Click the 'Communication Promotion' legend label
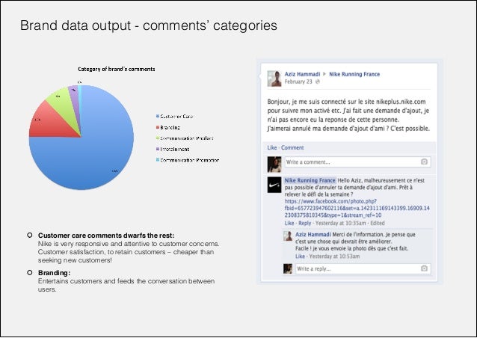This screenshot has height=338, width=477. [189, 160]
